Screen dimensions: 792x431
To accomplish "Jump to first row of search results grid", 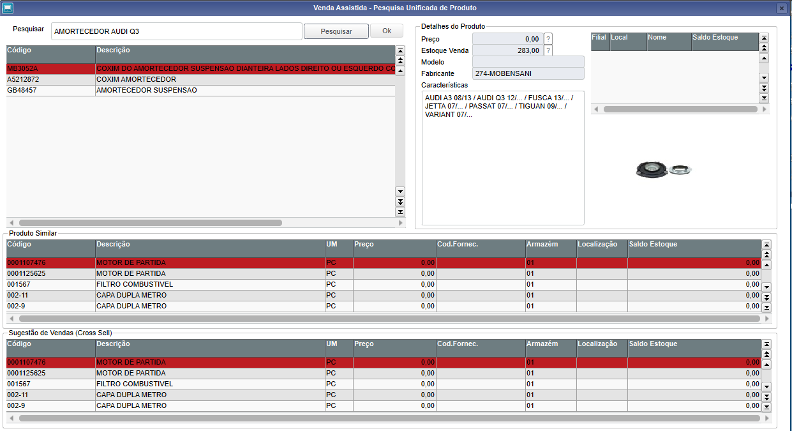I will coord(400,50).
